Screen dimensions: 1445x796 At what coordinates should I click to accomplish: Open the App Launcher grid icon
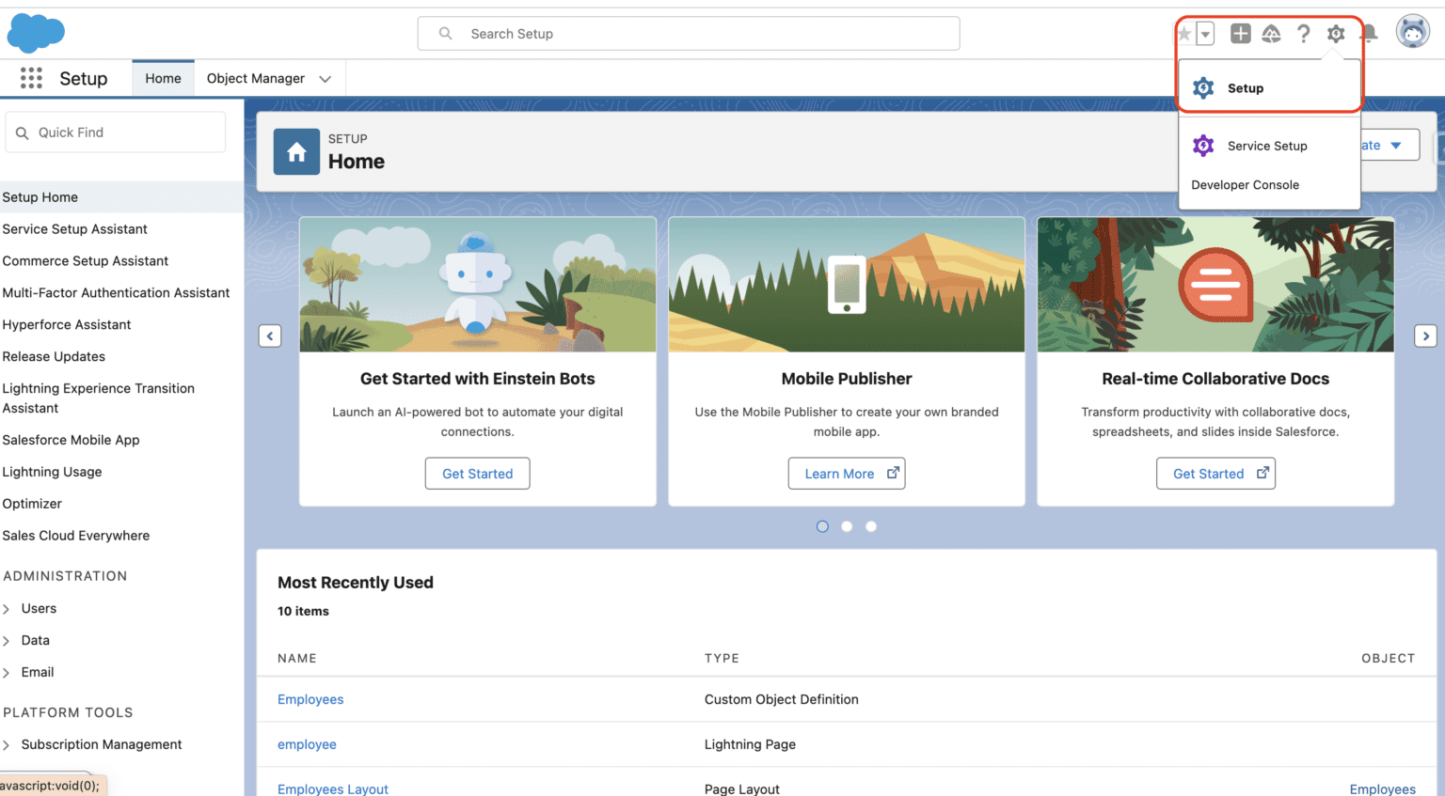point(31,79)
